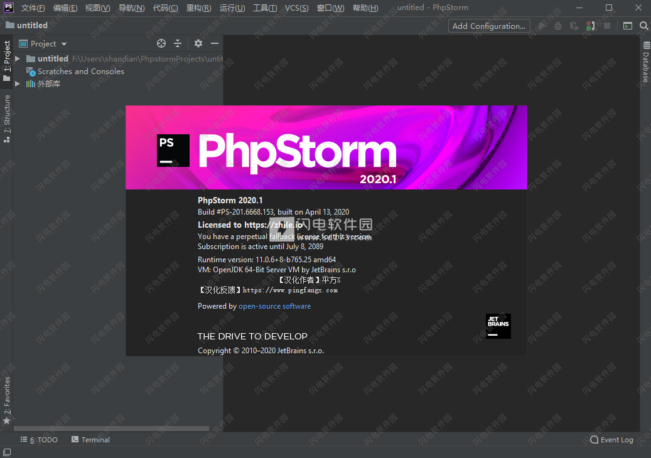Open the 6: TODO tool window
Screen dimensions: 651x458
tap(39, 440)
